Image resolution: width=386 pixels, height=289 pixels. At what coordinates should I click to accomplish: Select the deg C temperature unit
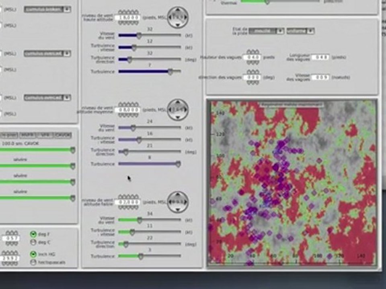33,242
